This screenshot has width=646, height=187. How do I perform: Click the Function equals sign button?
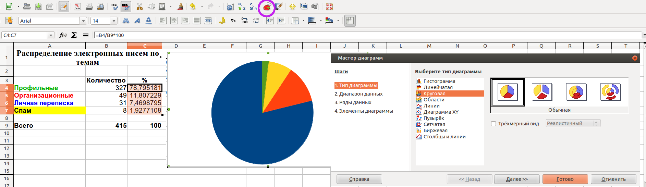(x=86, y=35)
